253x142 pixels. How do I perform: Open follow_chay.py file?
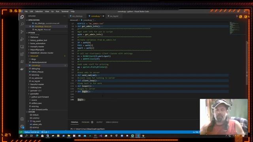(38, 72)
